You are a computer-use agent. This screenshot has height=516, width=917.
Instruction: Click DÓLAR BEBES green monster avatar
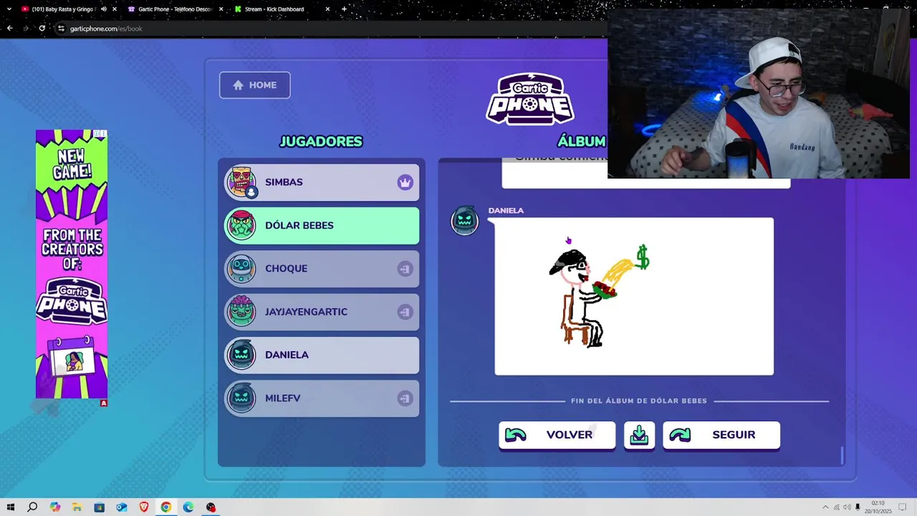click(241, 225)
